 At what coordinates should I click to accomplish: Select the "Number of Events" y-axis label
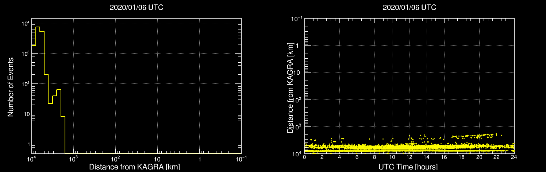click(11, 86)
